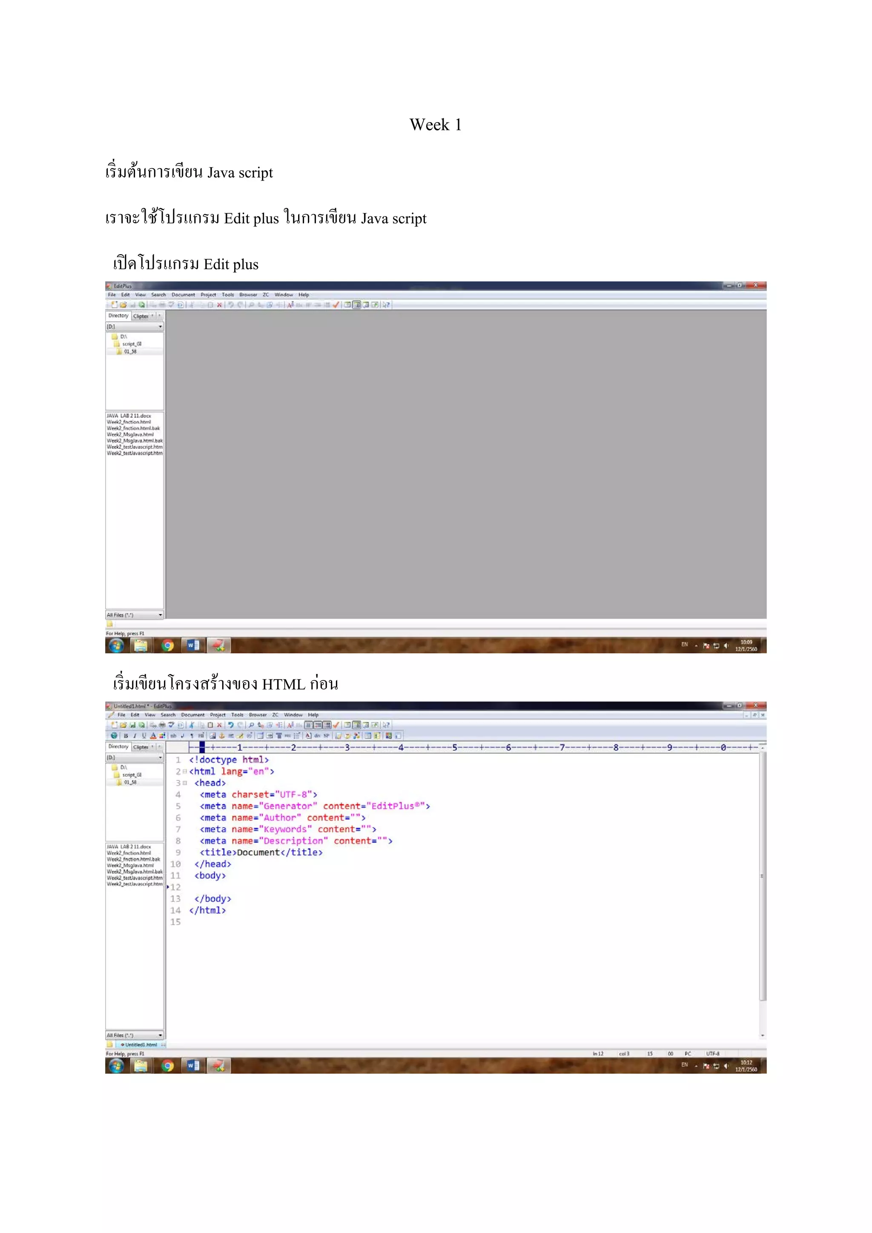872x1233 pixels.
Task: Click Set Font icon in Untitled1.html toolbar
Action: [x=290, y=725]
